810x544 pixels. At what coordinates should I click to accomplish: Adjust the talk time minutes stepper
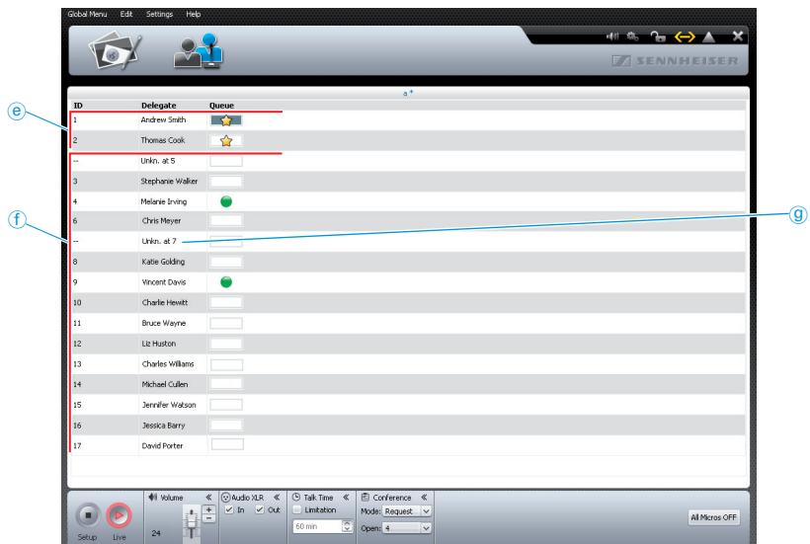coord(347,526)
